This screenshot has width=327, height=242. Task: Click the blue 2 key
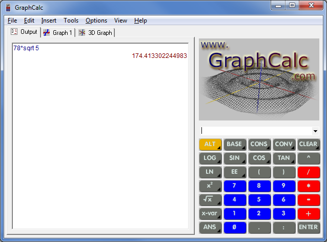click(259, 214)
